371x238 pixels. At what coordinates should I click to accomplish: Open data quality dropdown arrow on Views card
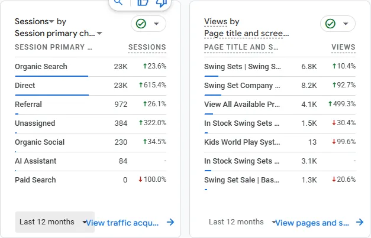(x=346, y=24)
